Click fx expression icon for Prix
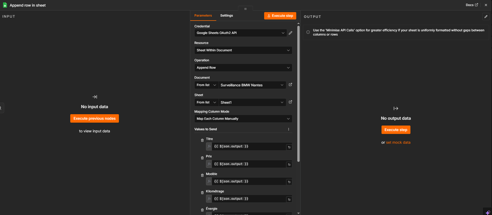 (209, 164)
